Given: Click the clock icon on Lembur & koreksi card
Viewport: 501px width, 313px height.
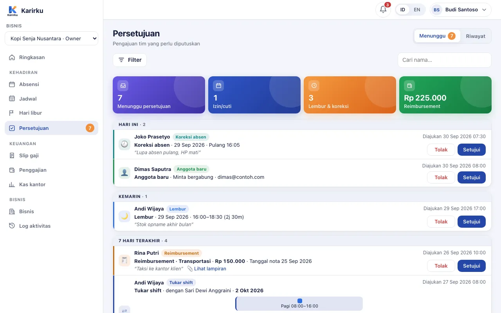Looking at the screenshot, I should click(x=314, y=86).
